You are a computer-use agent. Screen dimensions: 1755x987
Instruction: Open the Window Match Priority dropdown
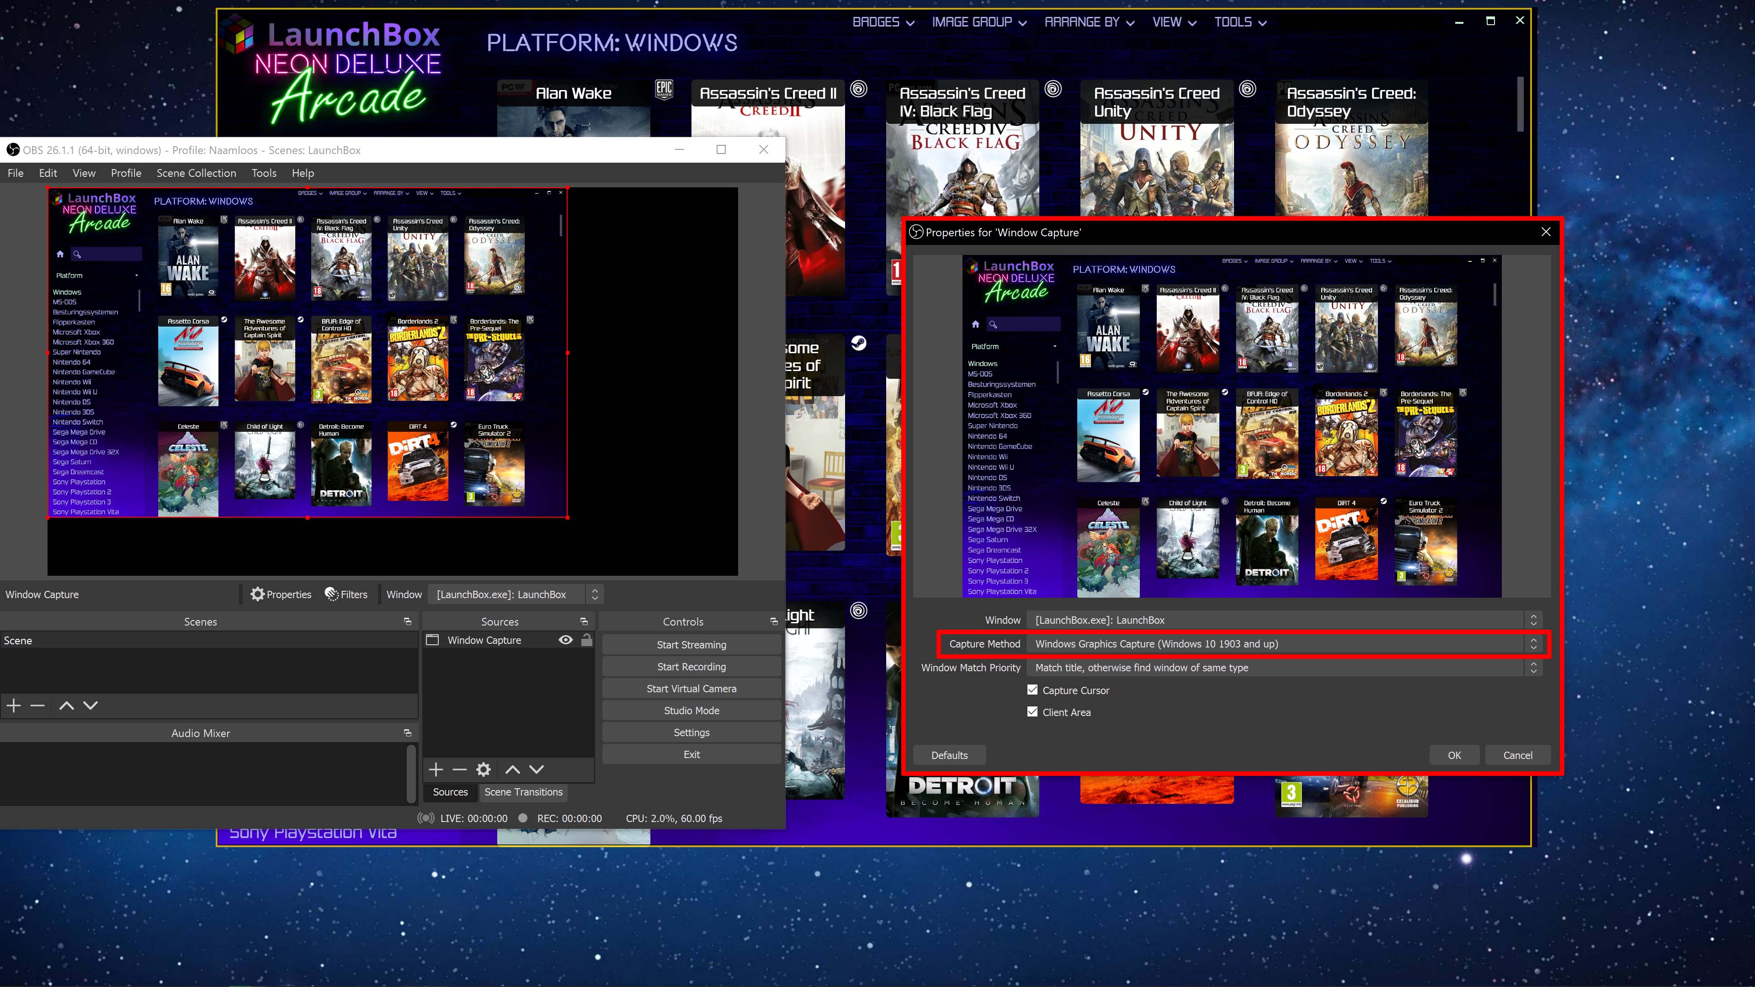click(x=1283, y=668)
